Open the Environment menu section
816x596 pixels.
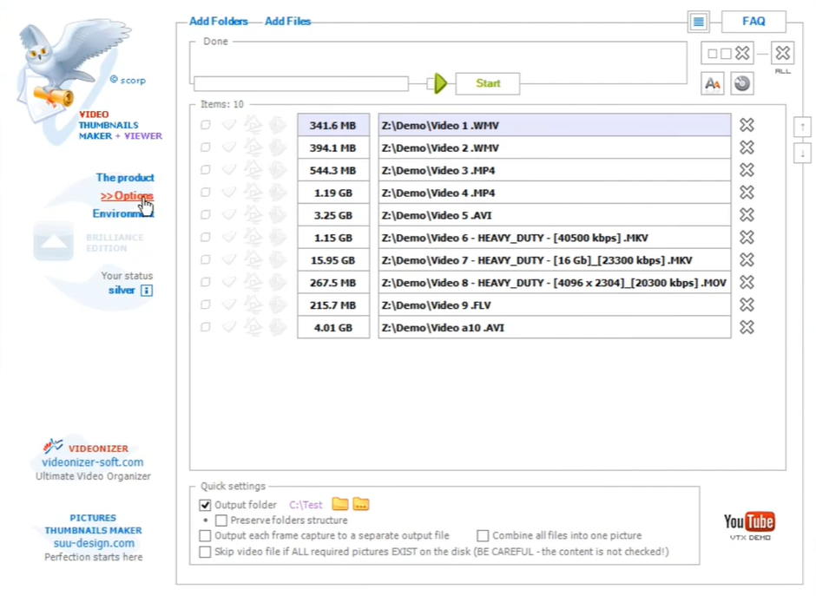(x=122, y=213)
